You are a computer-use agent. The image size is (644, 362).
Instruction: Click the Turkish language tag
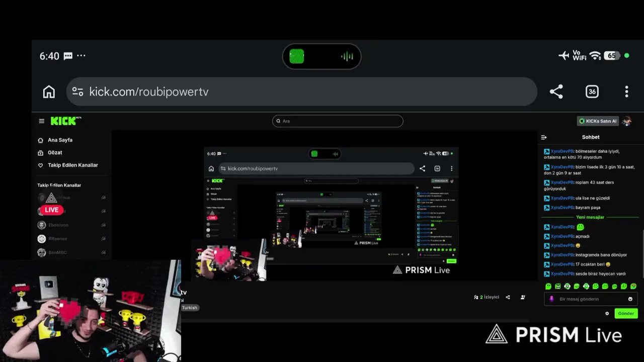pos(190,308)
